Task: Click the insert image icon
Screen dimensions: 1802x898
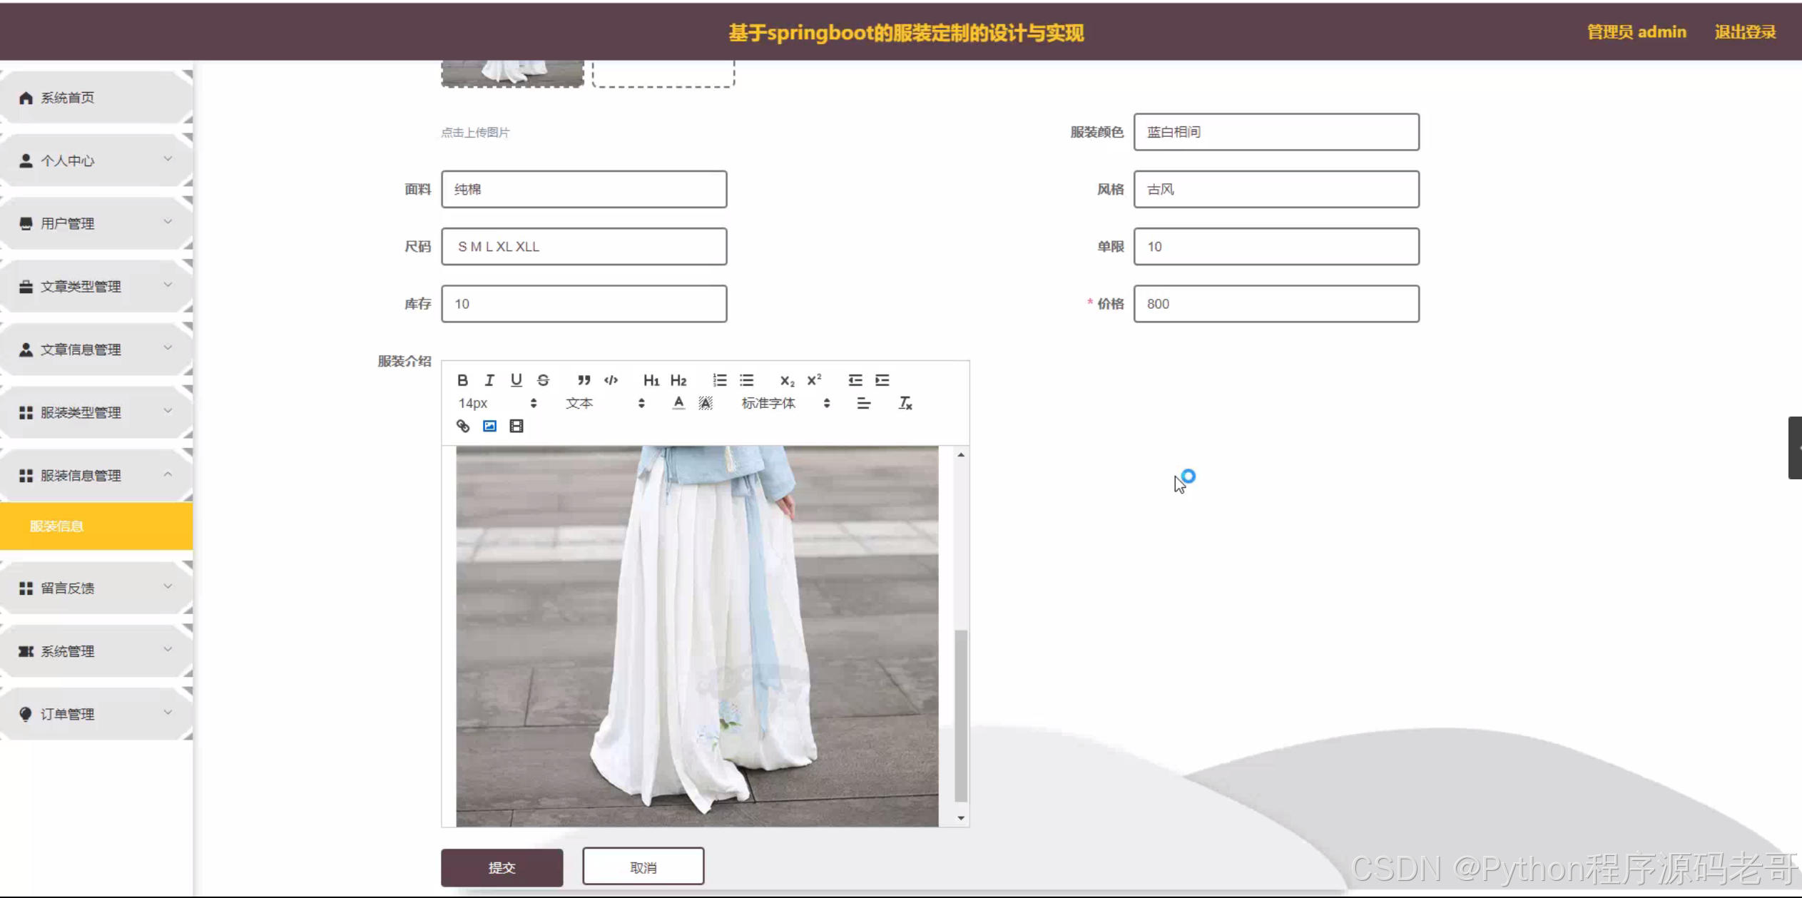Action: click(x=489, y=426)
